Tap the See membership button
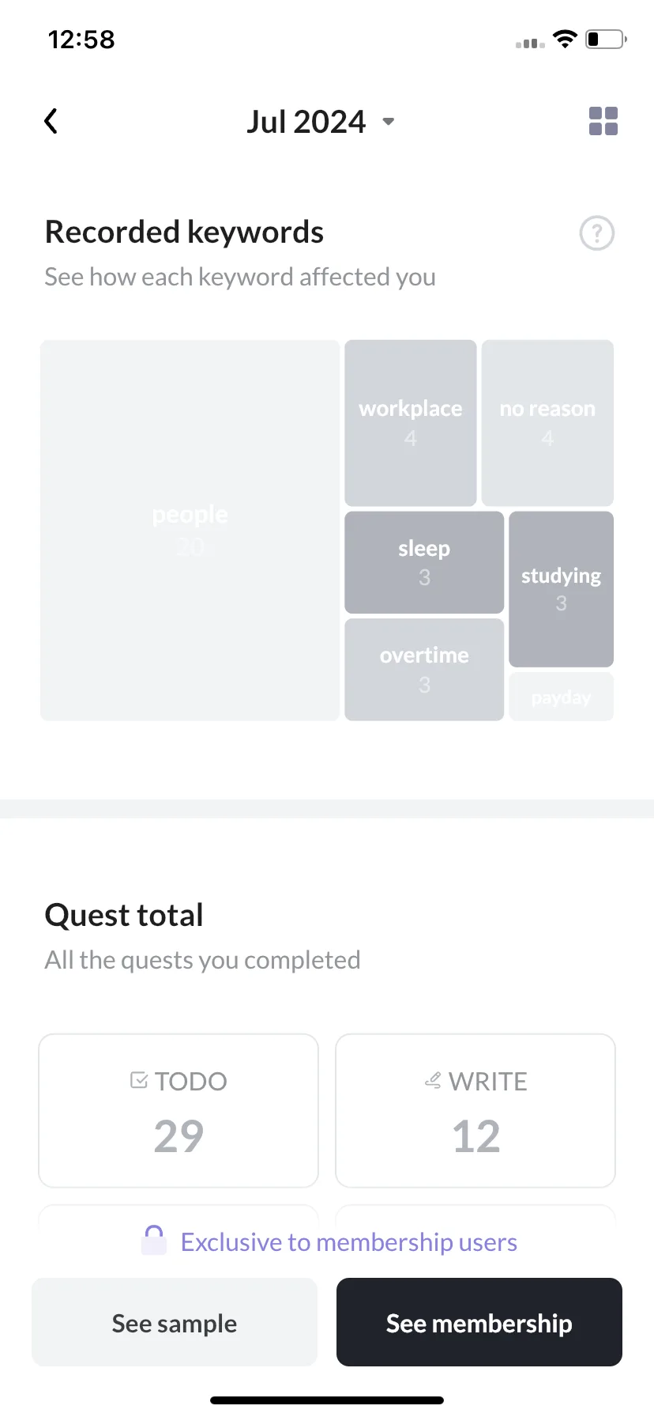 click(479, 1322)
